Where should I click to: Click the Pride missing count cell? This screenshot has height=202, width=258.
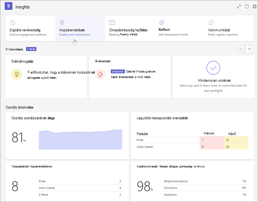(x=212, y=140)
